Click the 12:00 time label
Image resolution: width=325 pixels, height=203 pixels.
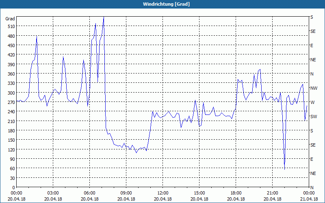[x=163, y=193]
